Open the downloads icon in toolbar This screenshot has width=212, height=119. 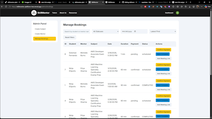pyautogui.click(x=190, y=7)
